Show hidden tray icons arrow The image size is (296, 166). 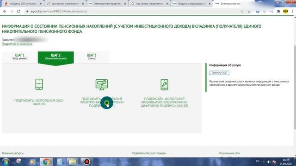click(x=264, y=162)
